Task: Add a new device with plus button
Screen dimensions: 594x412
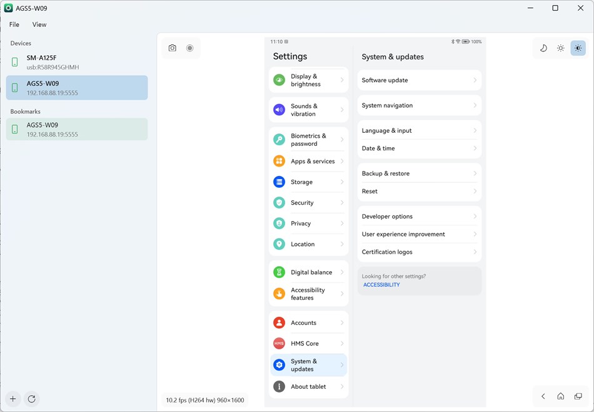Action: [13, 399]
